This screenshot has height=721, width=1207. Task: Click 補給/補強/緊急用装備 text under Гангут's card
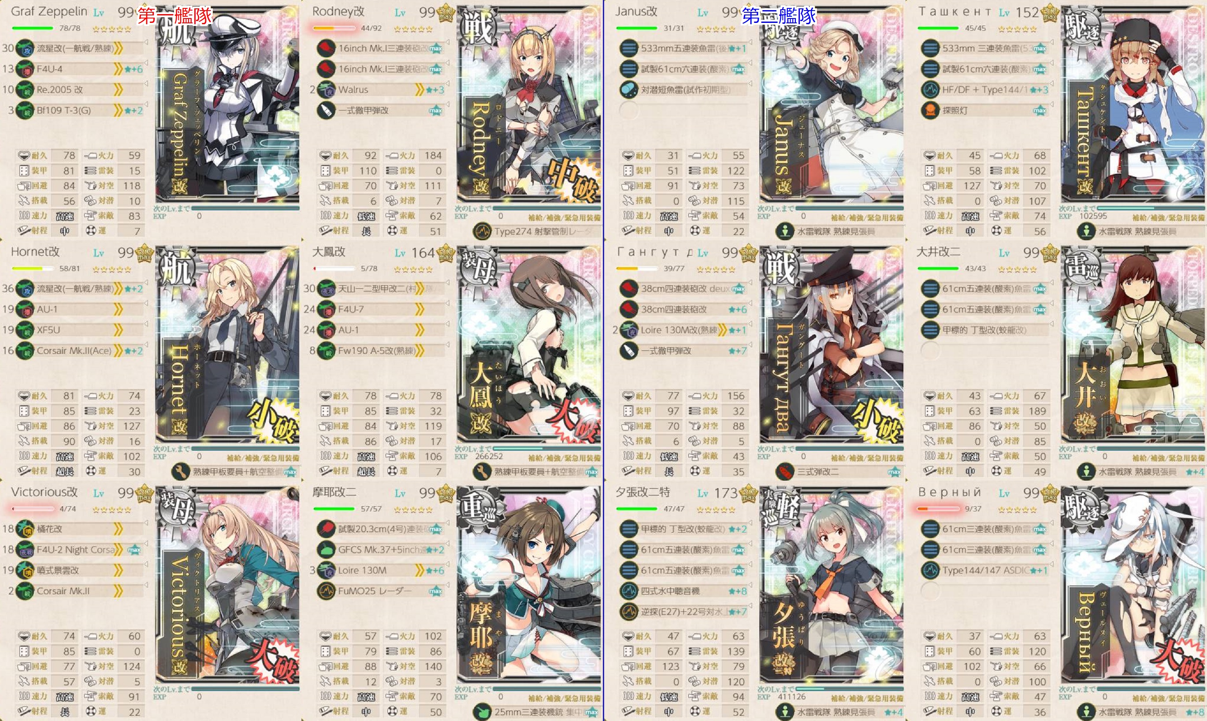(867, 458)
